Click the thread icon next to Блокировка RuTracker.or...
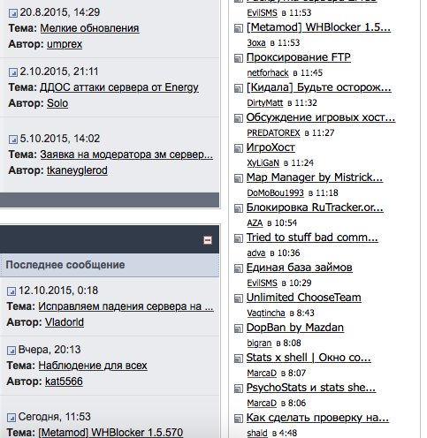The height and width of the screenshot is (438, 427). pos(239,208)
